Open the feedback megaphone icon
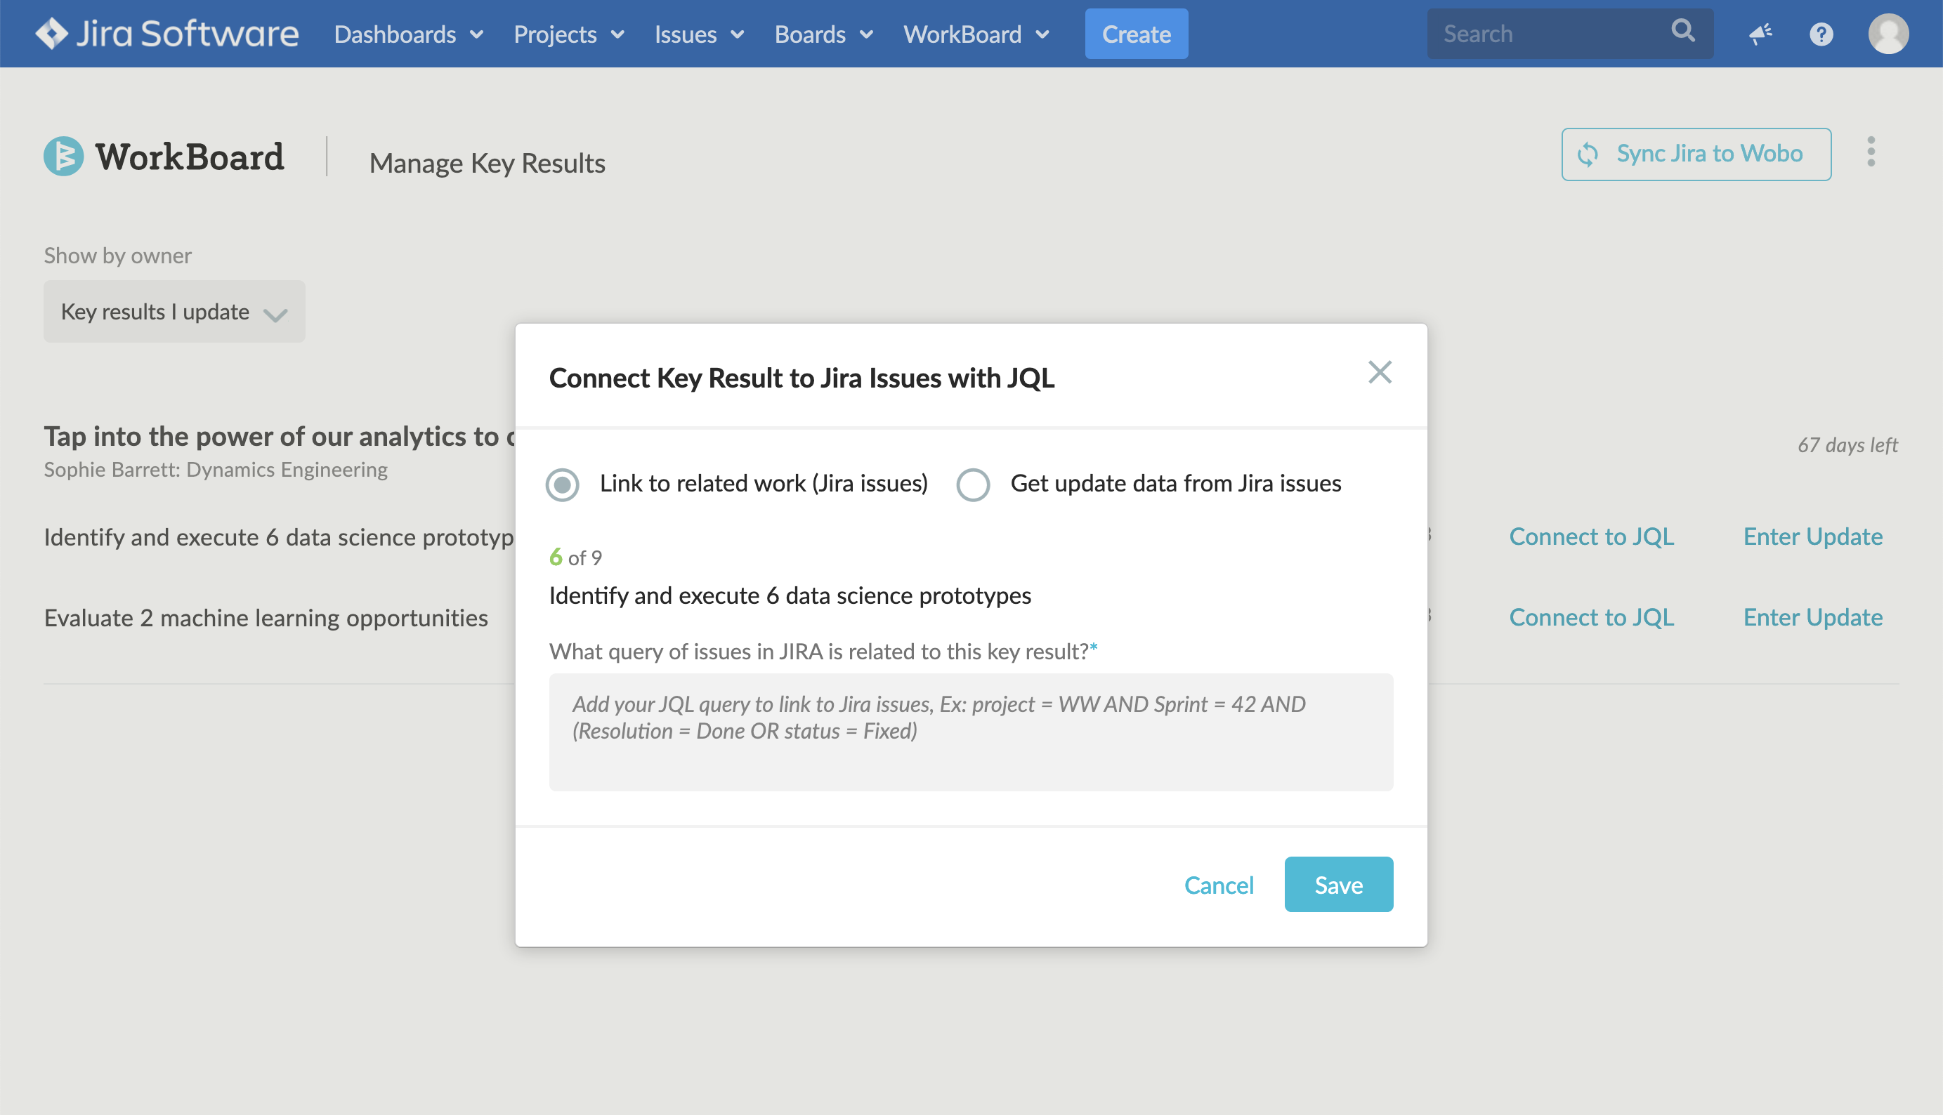This screenshot has height=1115, width=1943. coord(1760,34)
